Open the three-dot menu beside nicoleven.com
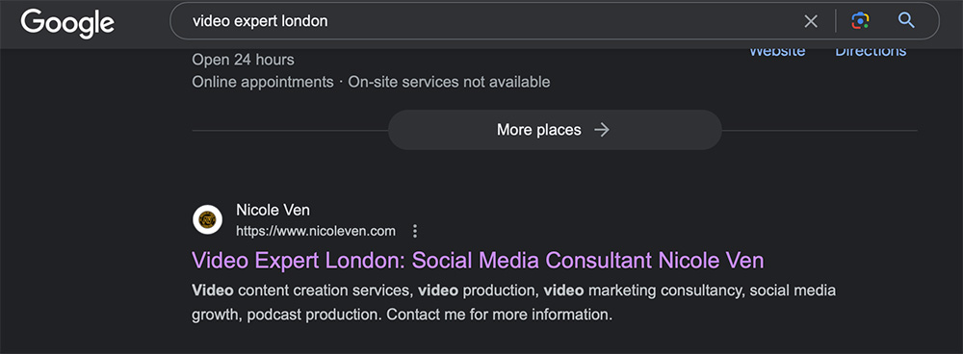This screenshot has width=963, height=354. (x=415, y=231)
